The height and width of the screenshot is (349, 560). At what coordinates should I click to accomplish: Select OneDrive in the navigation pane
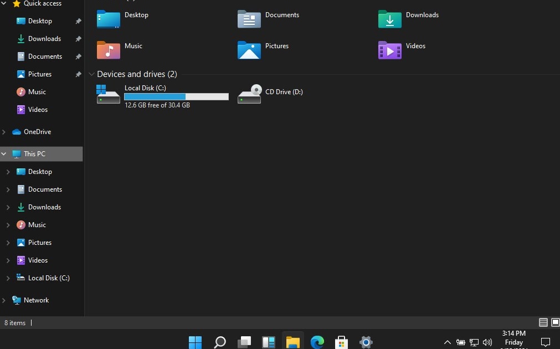[37, 132]
